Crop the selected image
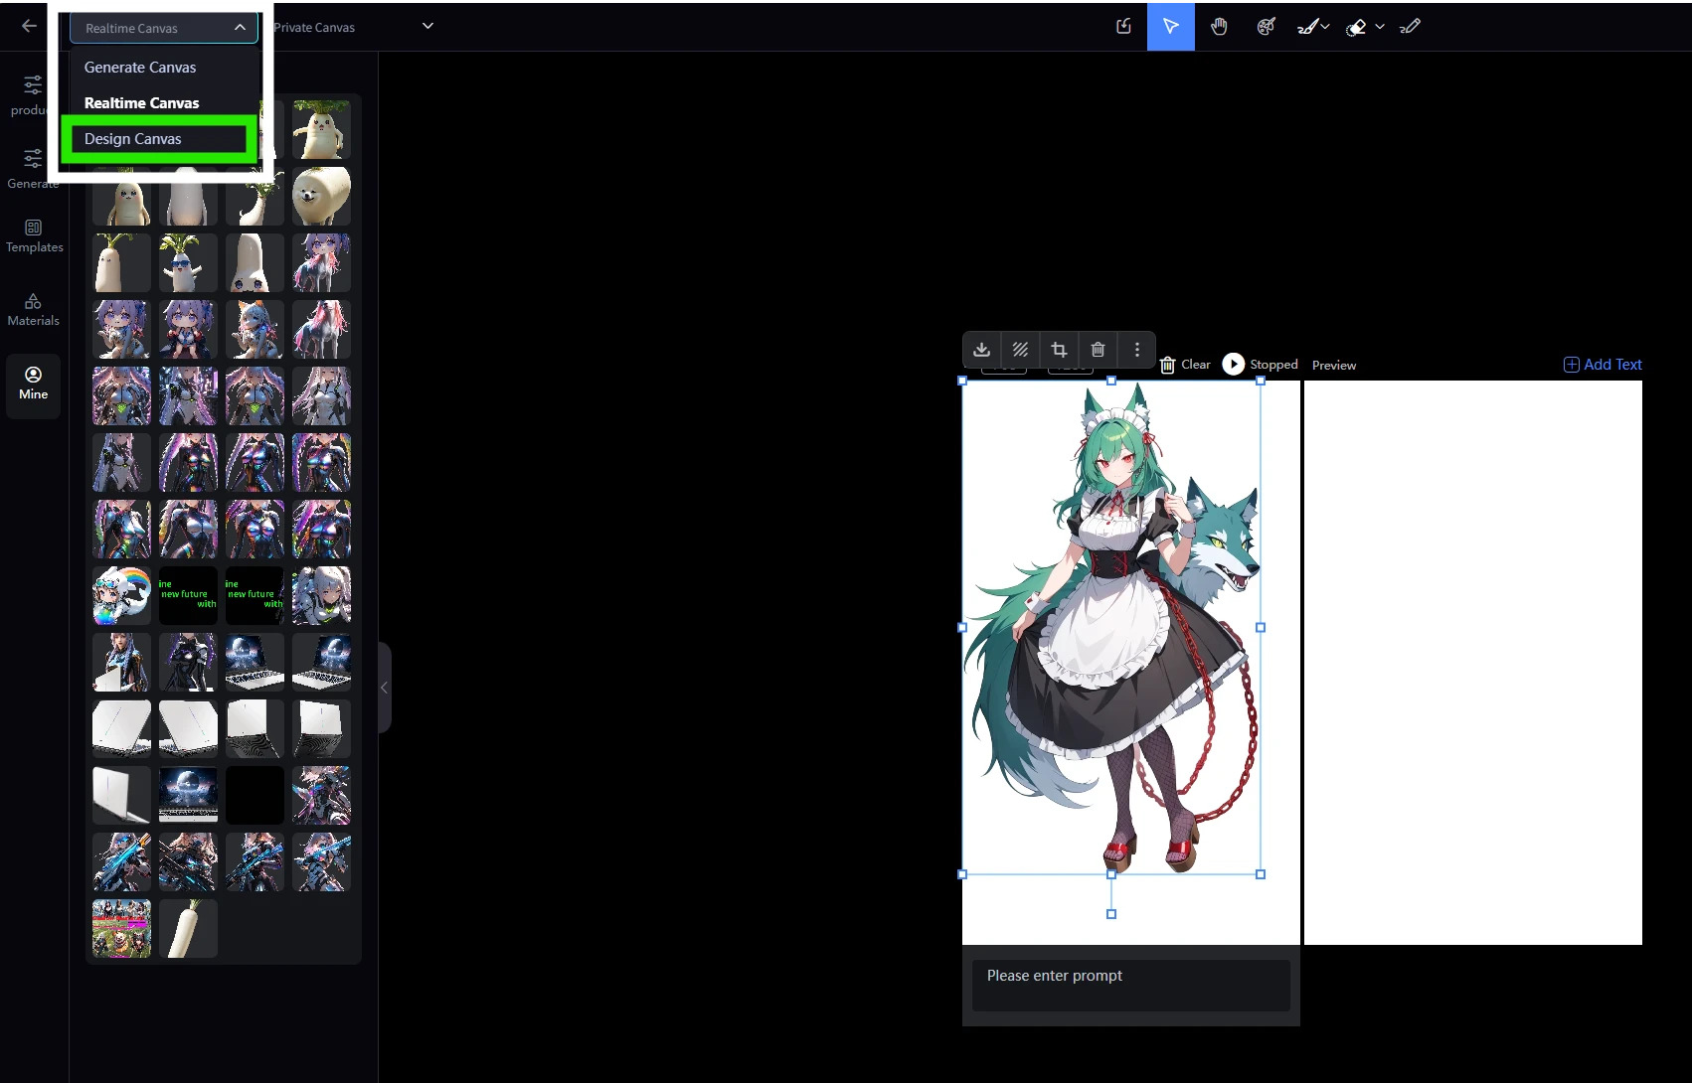The width and height of the screenshot is (1692, 1083). tap(1059, 350)
